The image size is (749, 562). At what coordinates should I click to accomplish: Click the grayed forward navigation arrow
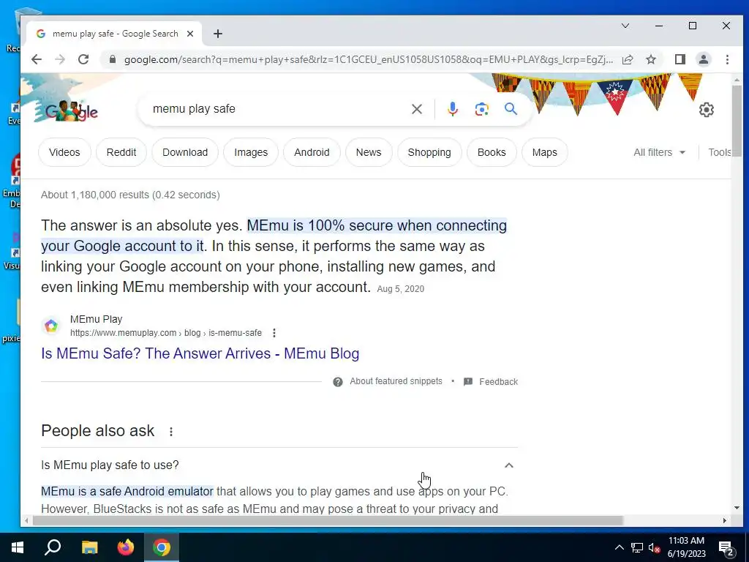coord(60,59)
